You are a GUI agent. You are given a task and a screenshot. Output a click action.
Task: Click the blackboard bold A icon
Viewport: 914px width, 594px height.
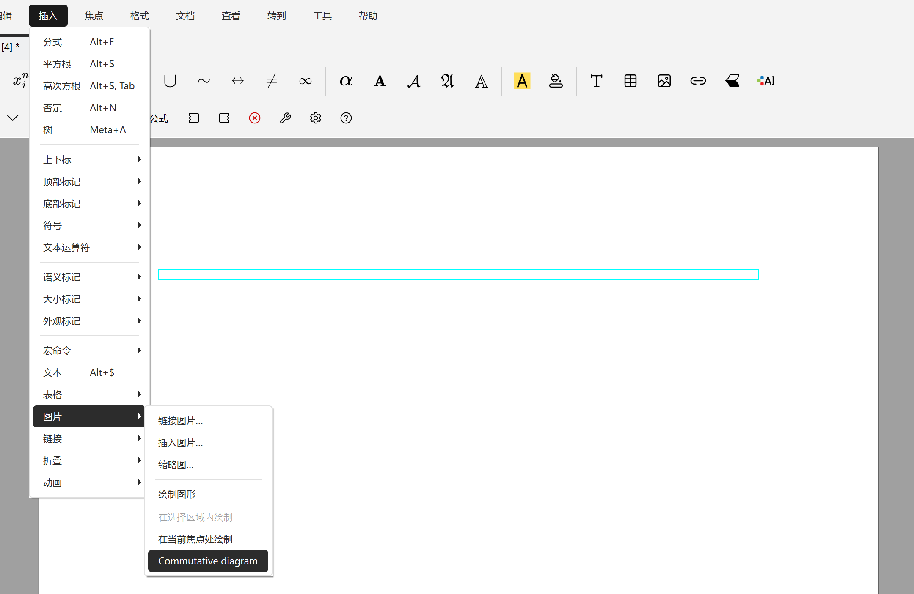[481, 81]
